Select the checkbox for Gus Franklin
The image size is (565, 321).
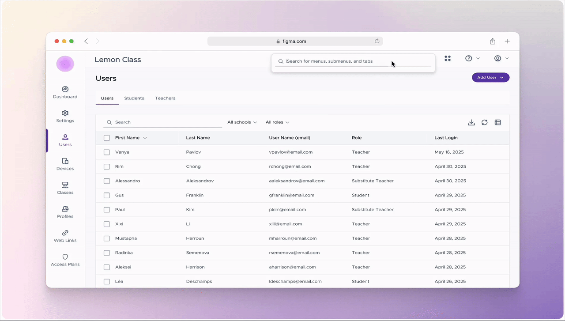(106, 195)
